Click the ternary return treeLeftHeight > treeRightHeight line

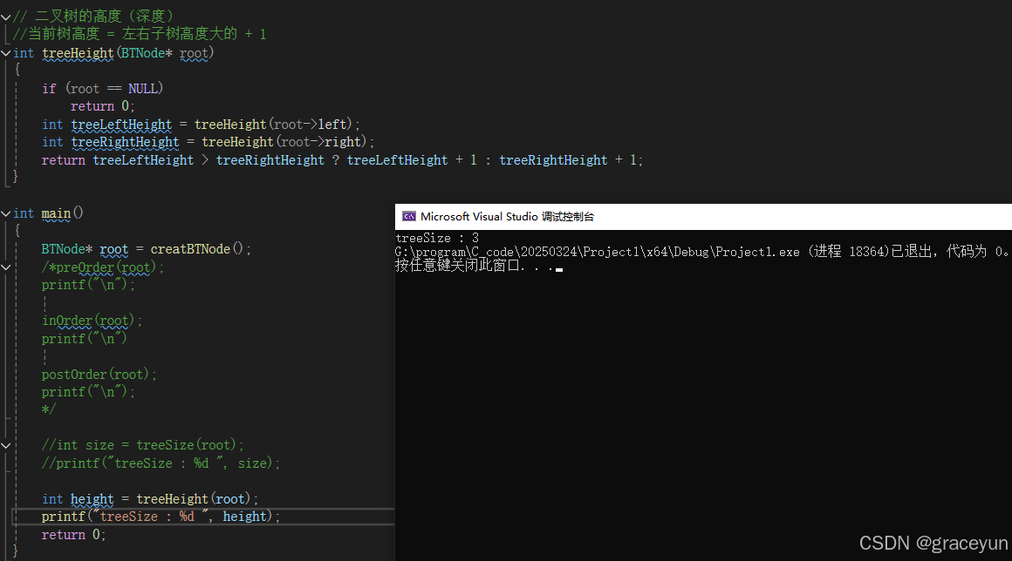click(x=342, y=159)
